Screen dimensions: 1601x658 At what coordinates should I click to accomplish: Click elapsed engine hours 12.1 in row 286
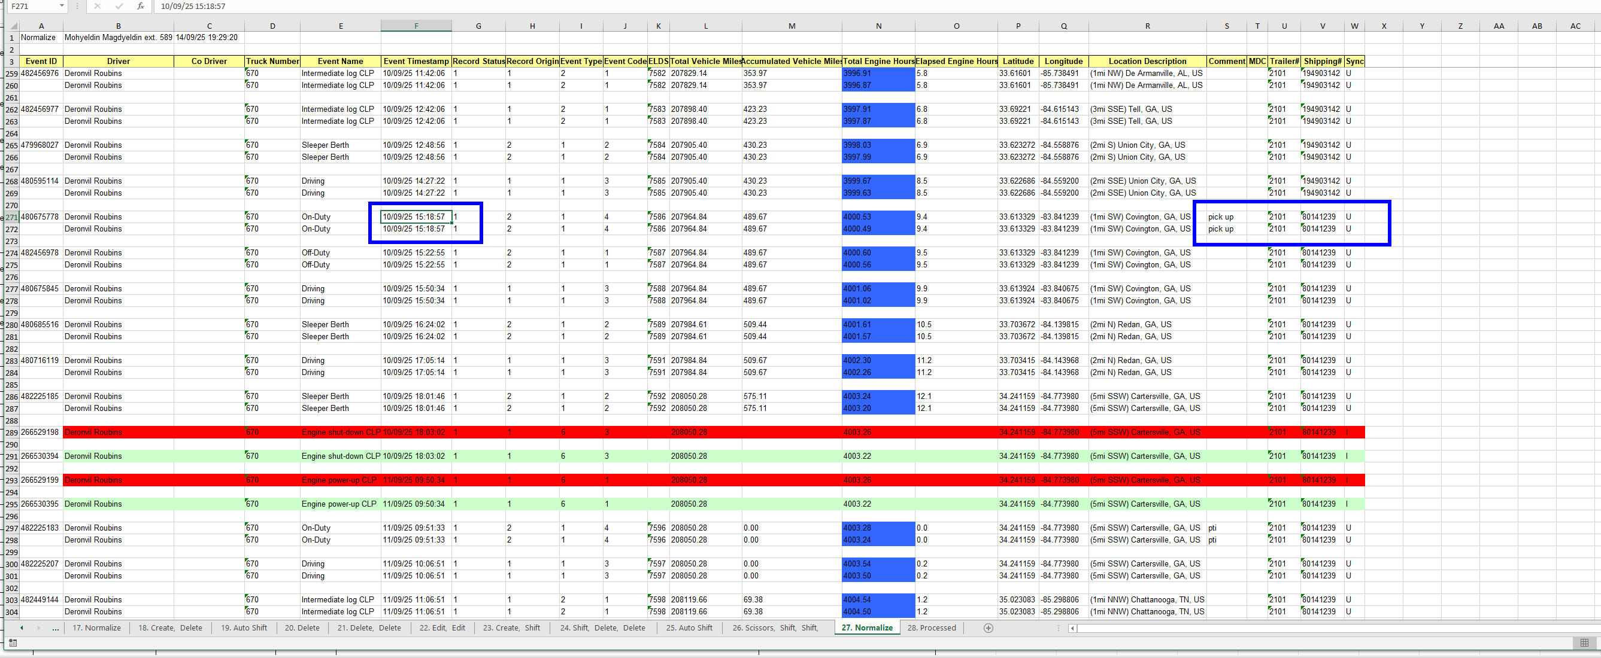956,397
